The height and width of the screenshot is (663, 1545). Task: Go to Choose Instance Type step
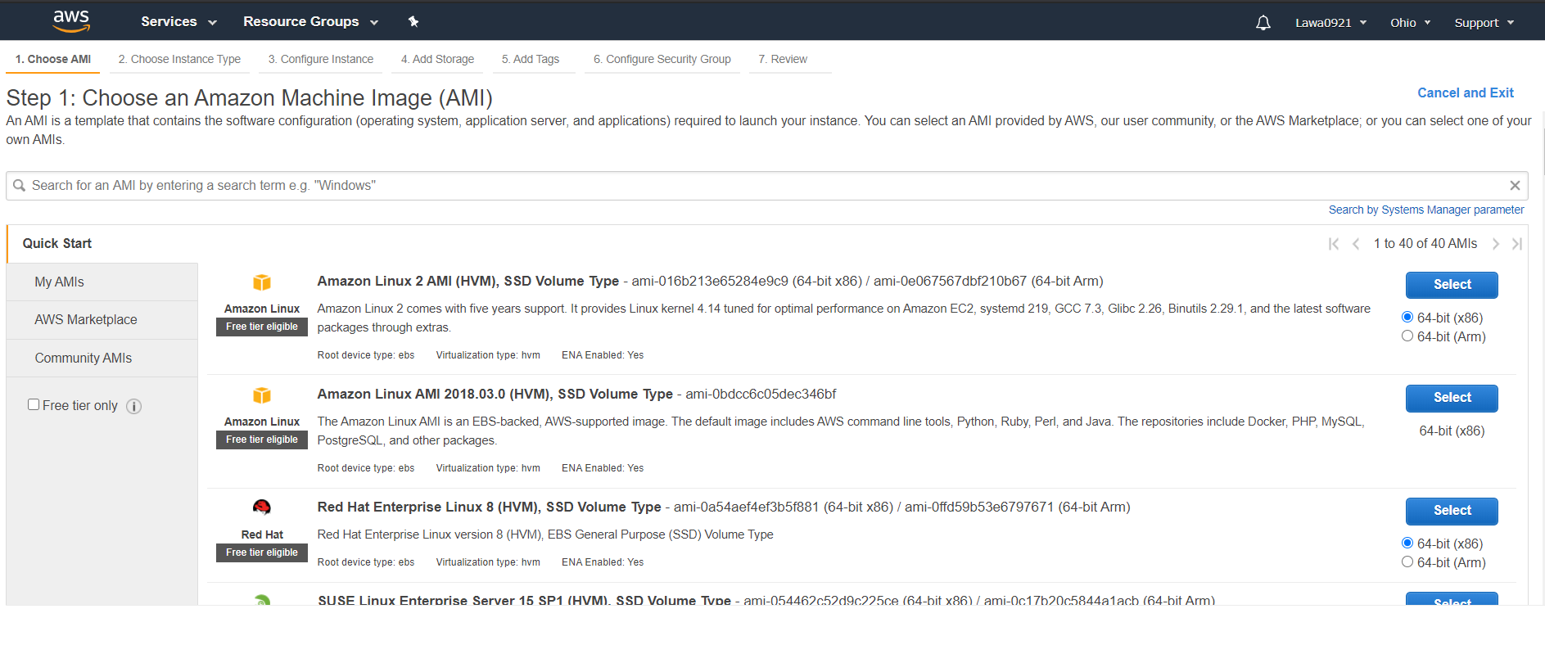click(179, 60)
